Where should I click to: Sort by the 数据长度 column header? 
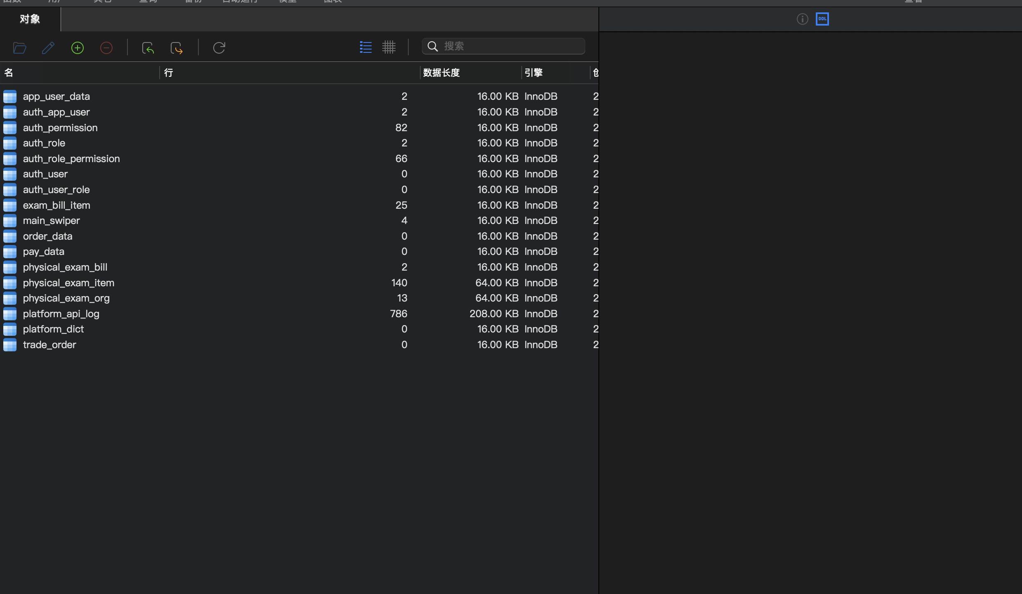coord(441,73)
